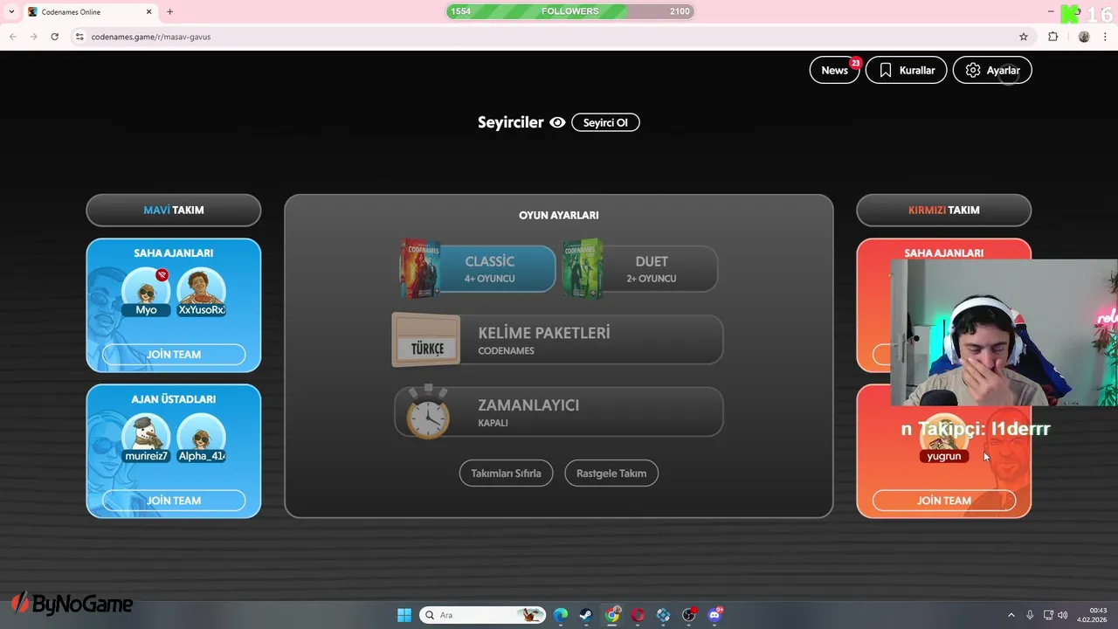The image size is (1118, 629).
Task: Click the Seyirci Ol button
Action: [605, 122]
